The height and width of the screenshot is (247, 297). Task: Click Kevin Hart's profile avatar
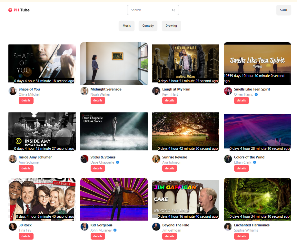[156, 91]
